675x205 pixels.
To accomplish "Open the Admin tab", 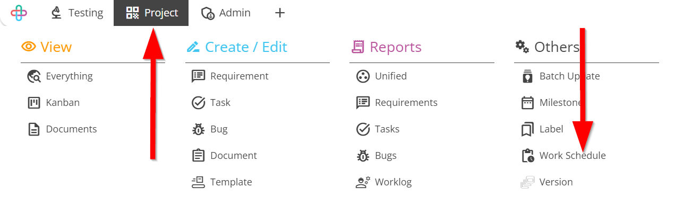I will (x=226, y=13).
